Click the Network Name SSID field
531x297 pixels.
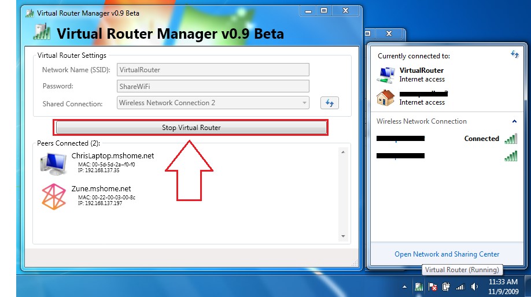pos(213,70)
